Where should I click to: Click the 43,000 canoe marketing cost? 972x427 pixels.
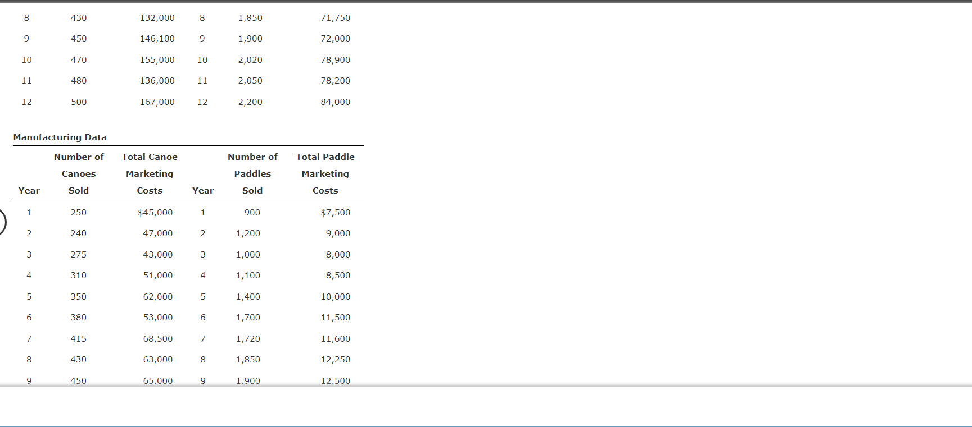(158, 255)
